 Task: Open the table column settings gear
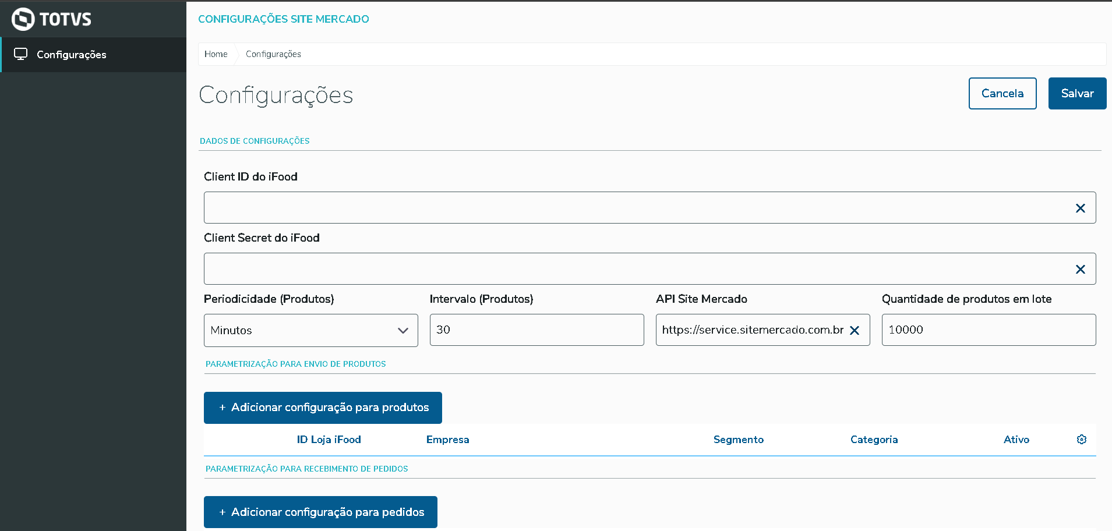[x=1082, y=440]
